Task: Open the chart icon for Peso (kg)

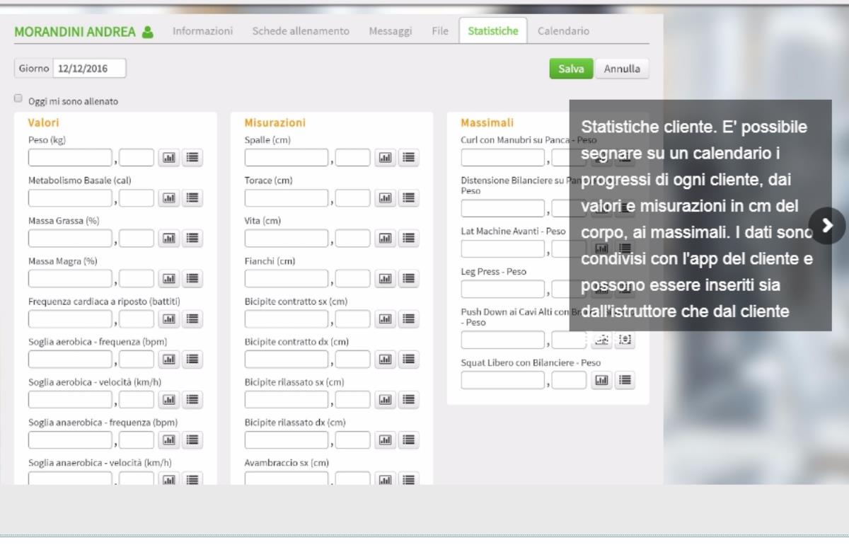Action: coord(169,158)
